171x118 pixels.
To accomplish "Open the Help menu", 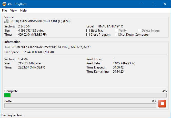I will tap(23, 11).
